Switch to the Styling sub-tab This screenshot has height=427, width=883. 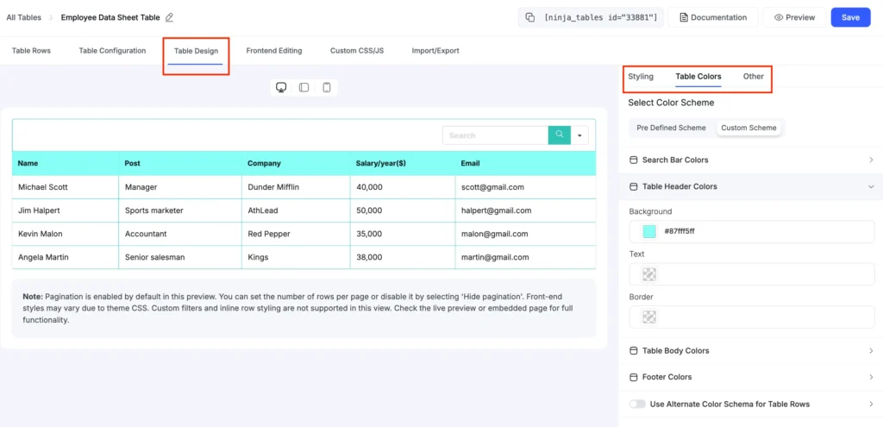[641, 77]
